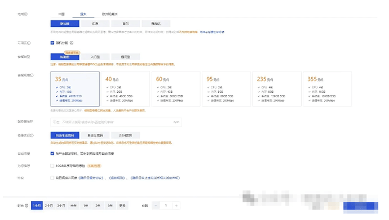Select the 1年 duration

[86, 205]
